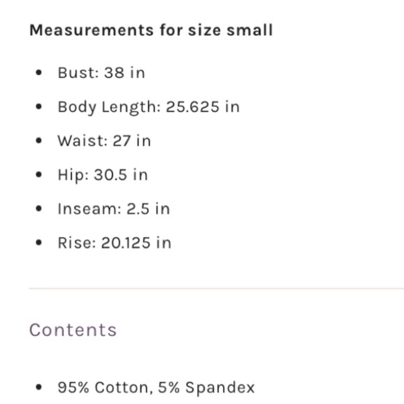Click the 'Inseam: 2.5 in' line
The height and width of the screenshot is (404, 404).
click(x=114, y=209)
